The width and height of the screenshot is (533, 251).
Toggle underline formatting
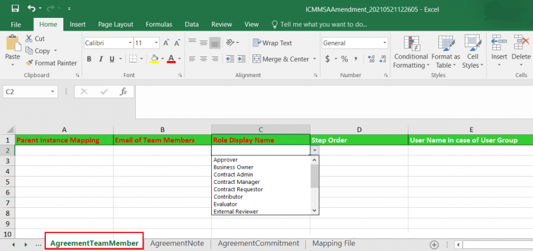click(x=111, y=59)
